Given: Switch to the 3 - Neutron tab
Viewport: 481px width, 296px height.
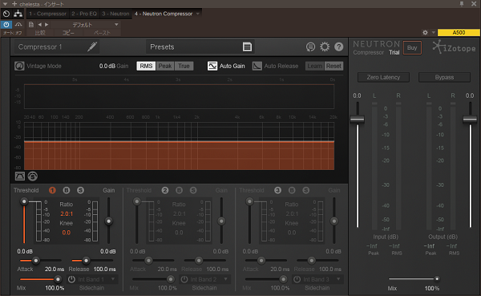Looking at the screenshot, I should coord(115,14).
